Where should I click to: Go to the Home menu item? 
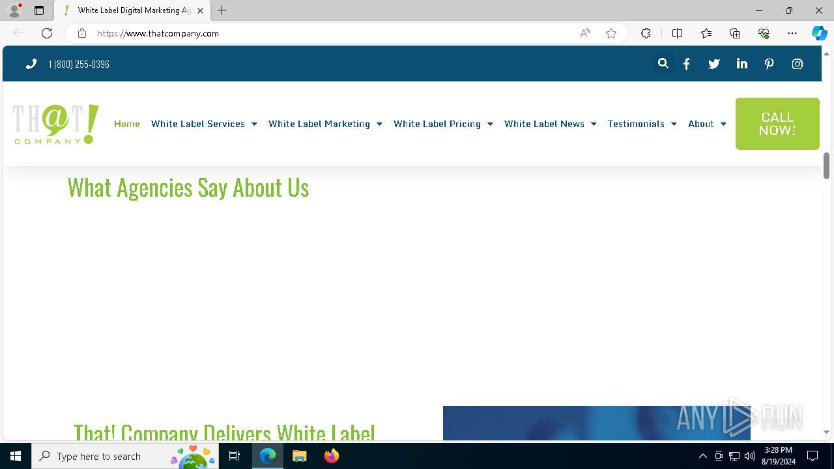[127, 124]
